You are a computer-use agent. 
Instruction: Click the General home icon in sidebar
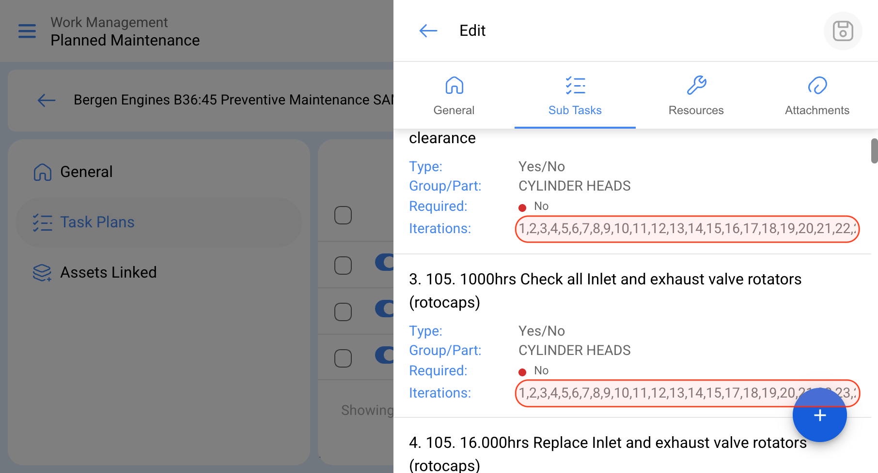click(x=43, y=172)
